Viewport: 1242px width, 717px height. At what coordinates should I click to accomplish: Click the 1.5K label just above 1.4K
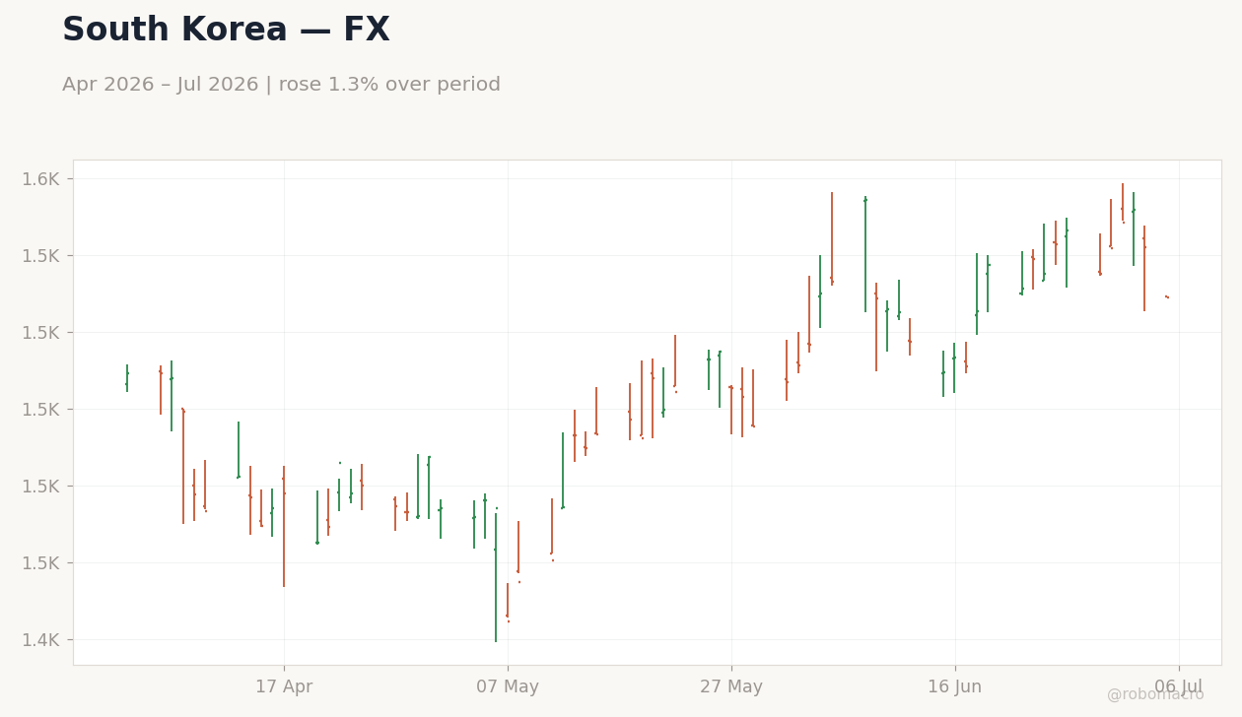[41, 562]
